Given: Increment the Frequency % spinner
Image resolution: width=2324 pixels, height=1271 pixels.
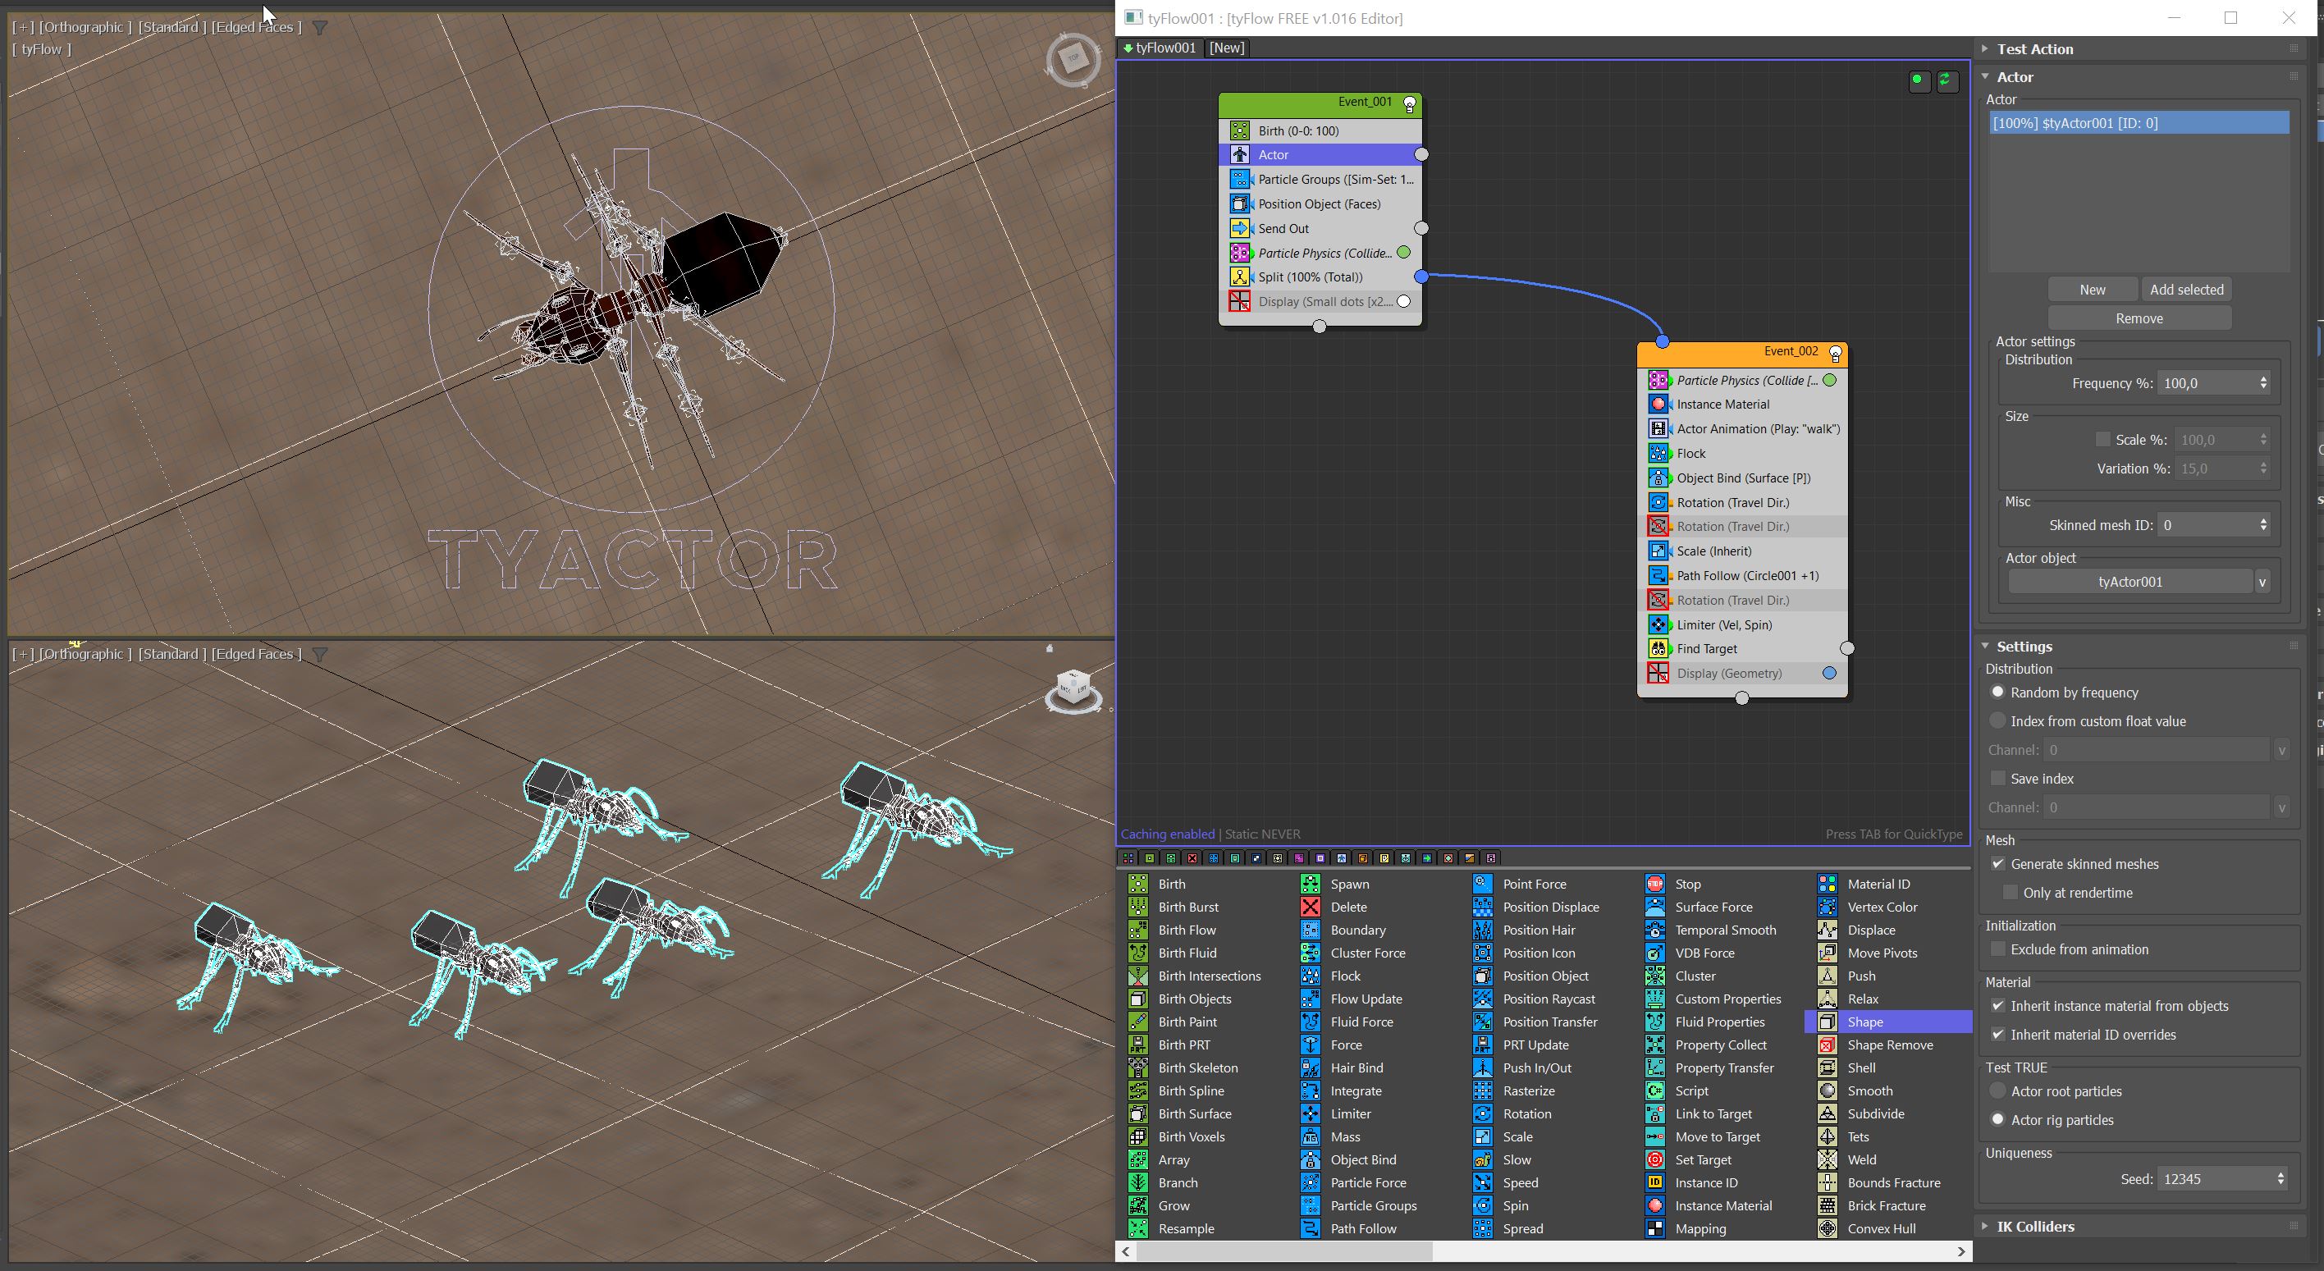Looking at the screenshot, I should [2262, 379].
